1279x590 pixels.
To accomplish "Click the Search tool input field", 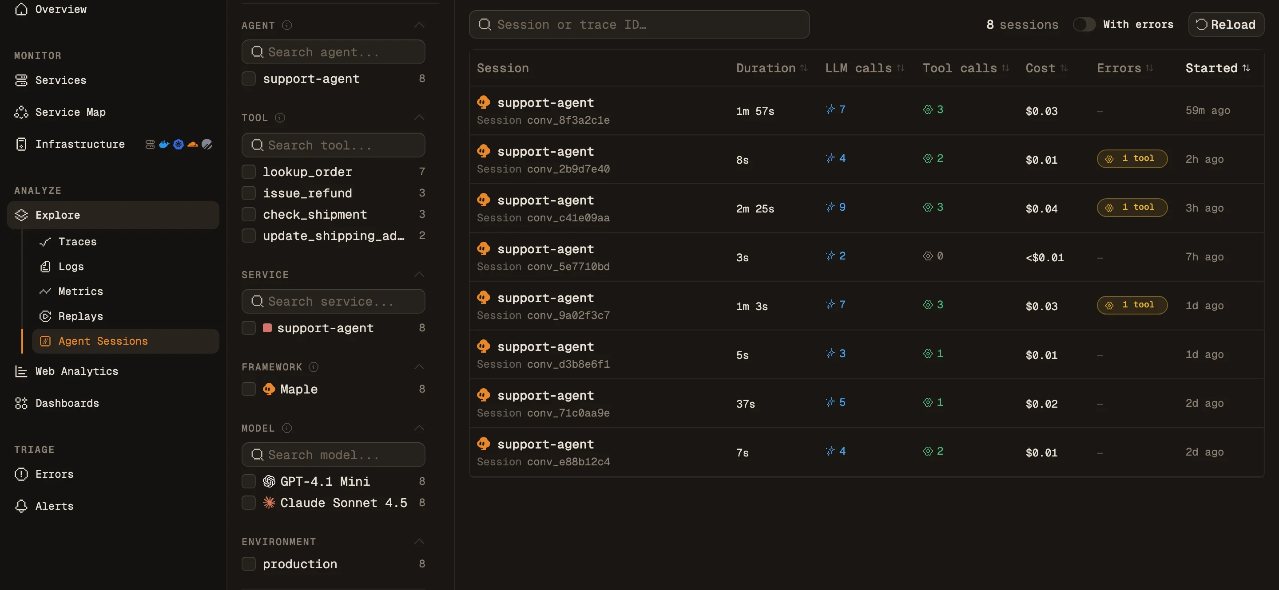I will pyautogui.click(x=333, y=145).
